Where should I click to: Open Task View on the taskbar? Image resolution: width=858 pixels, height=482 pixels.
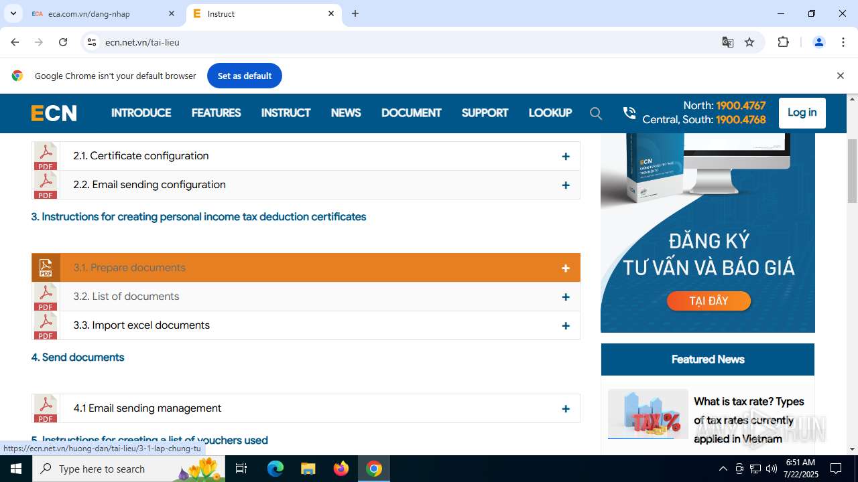coord(241,469)
